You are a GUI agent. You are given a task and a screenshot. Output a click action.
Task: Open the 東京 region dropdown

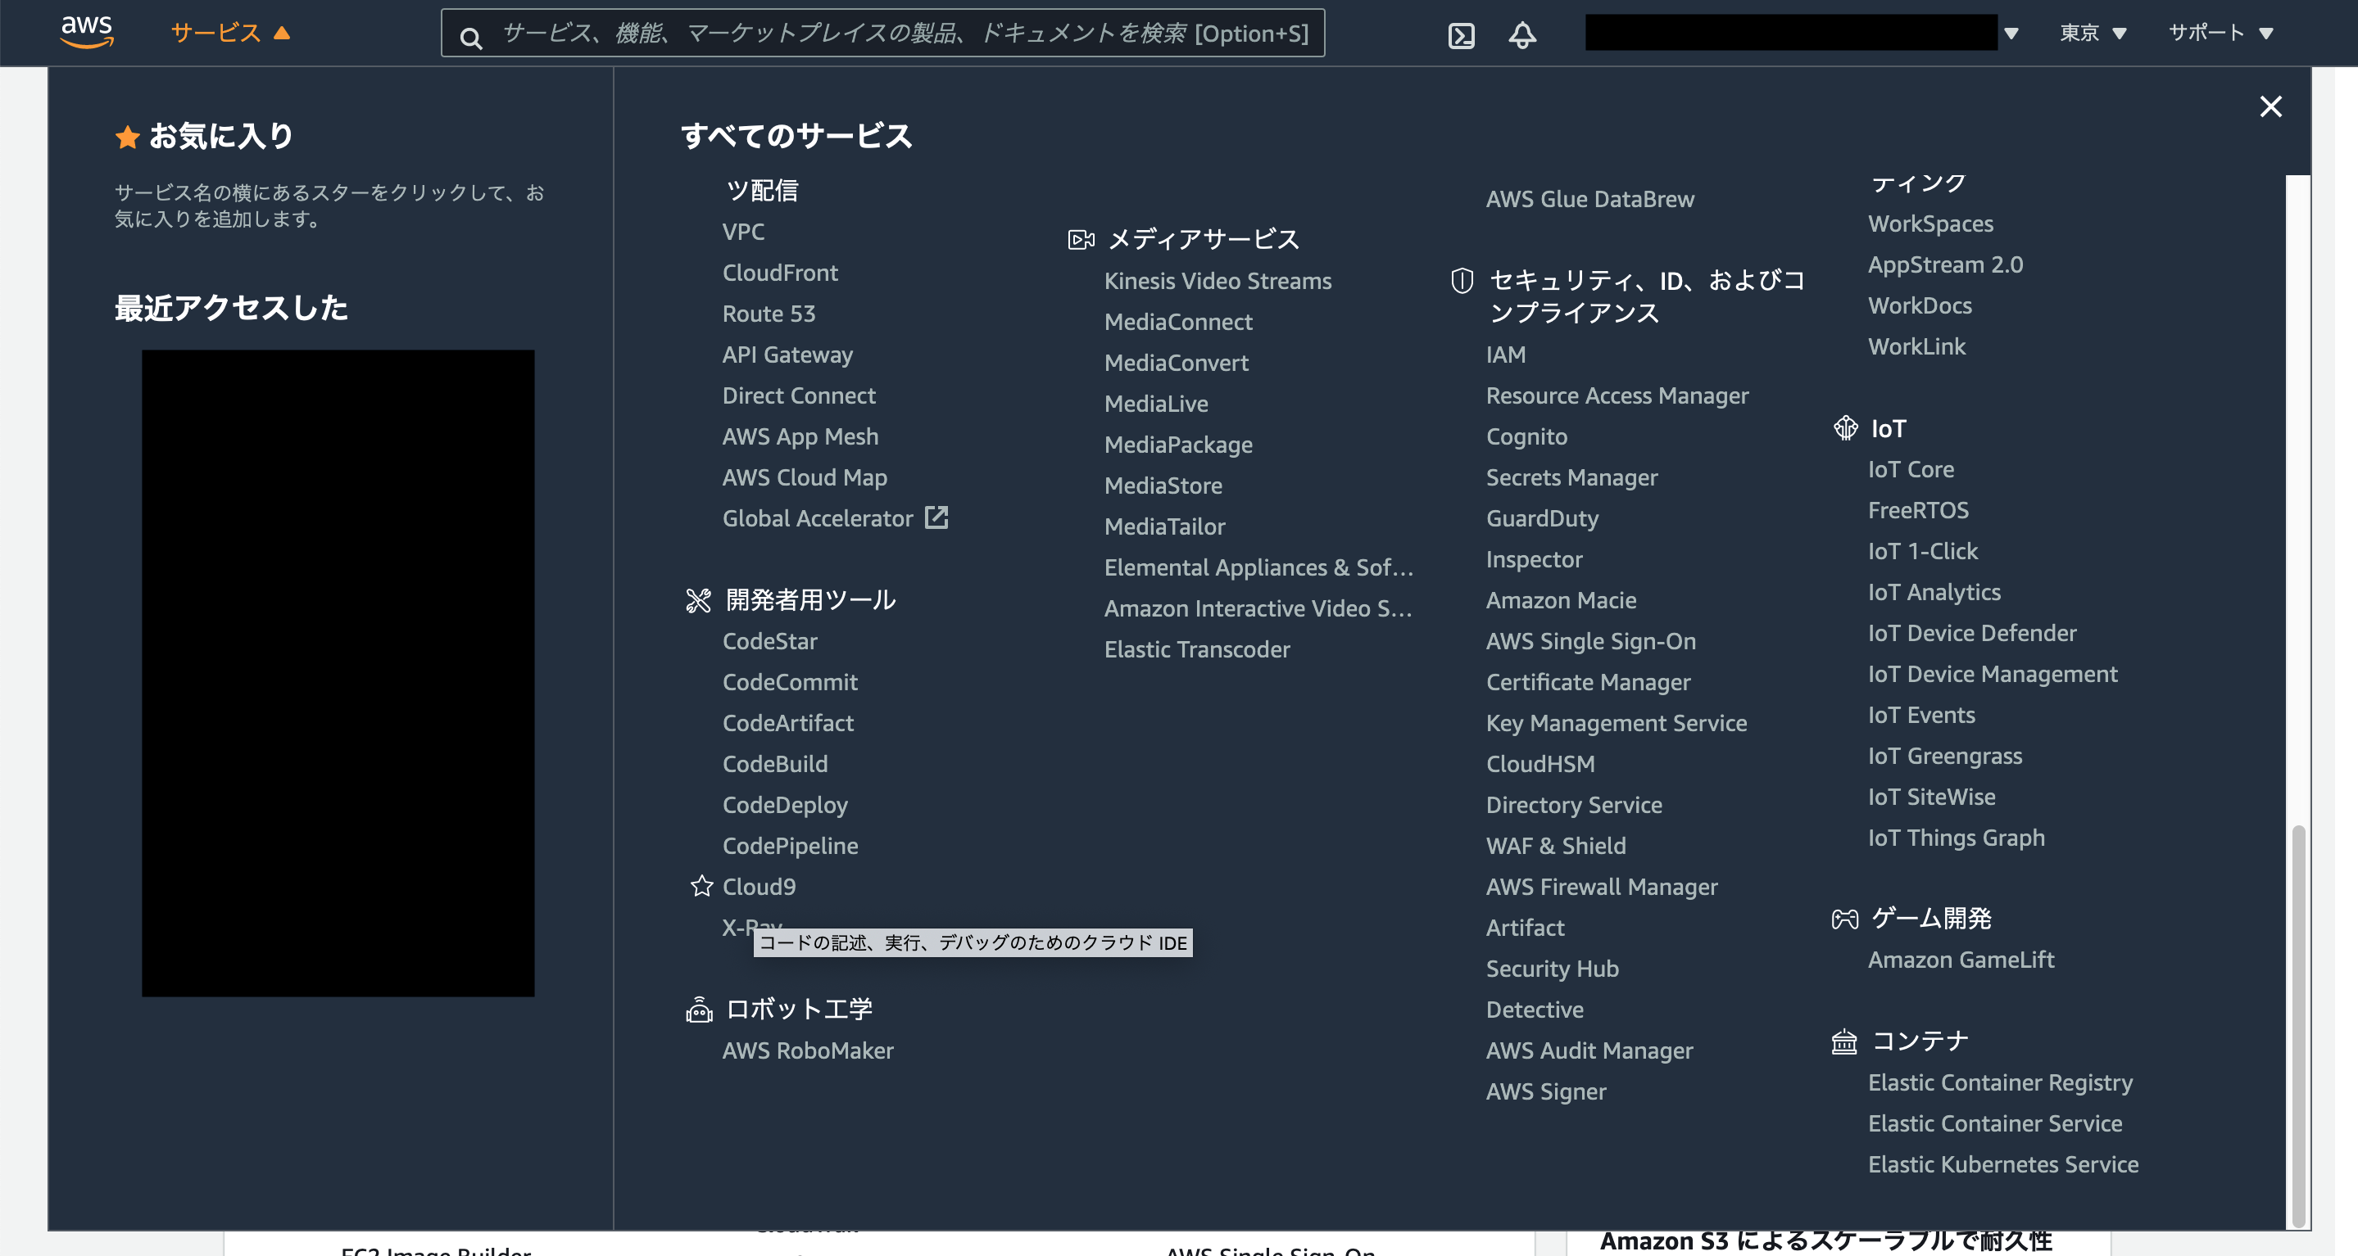(2092, 33)
